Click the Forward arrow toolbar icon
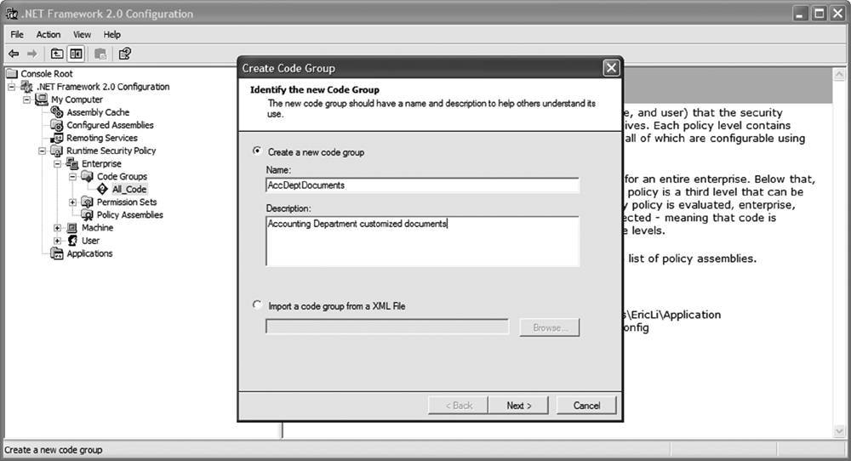 coord(32,54)
